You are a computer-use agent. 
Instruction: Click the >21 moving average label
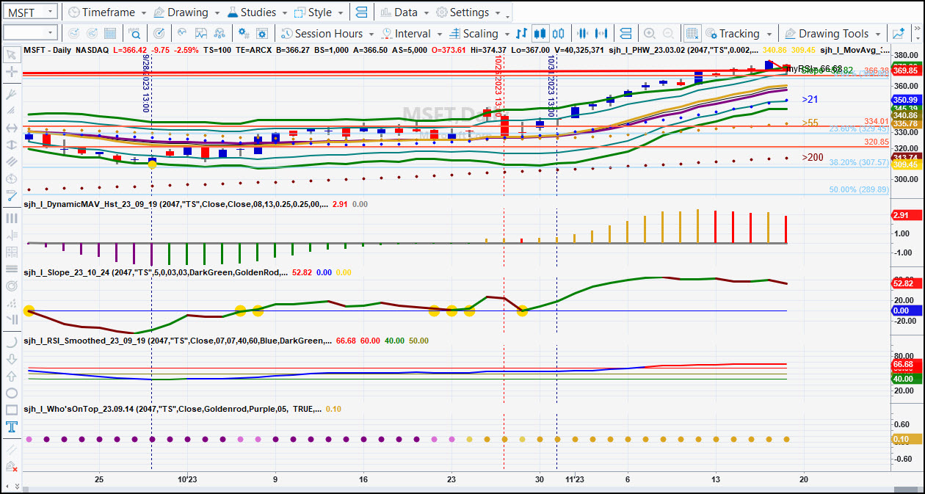810,99
